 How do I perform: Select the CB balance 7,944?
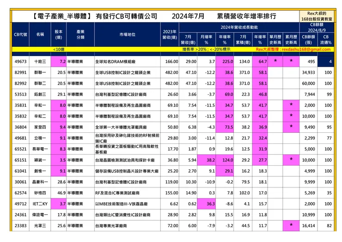tap(308, 94)
